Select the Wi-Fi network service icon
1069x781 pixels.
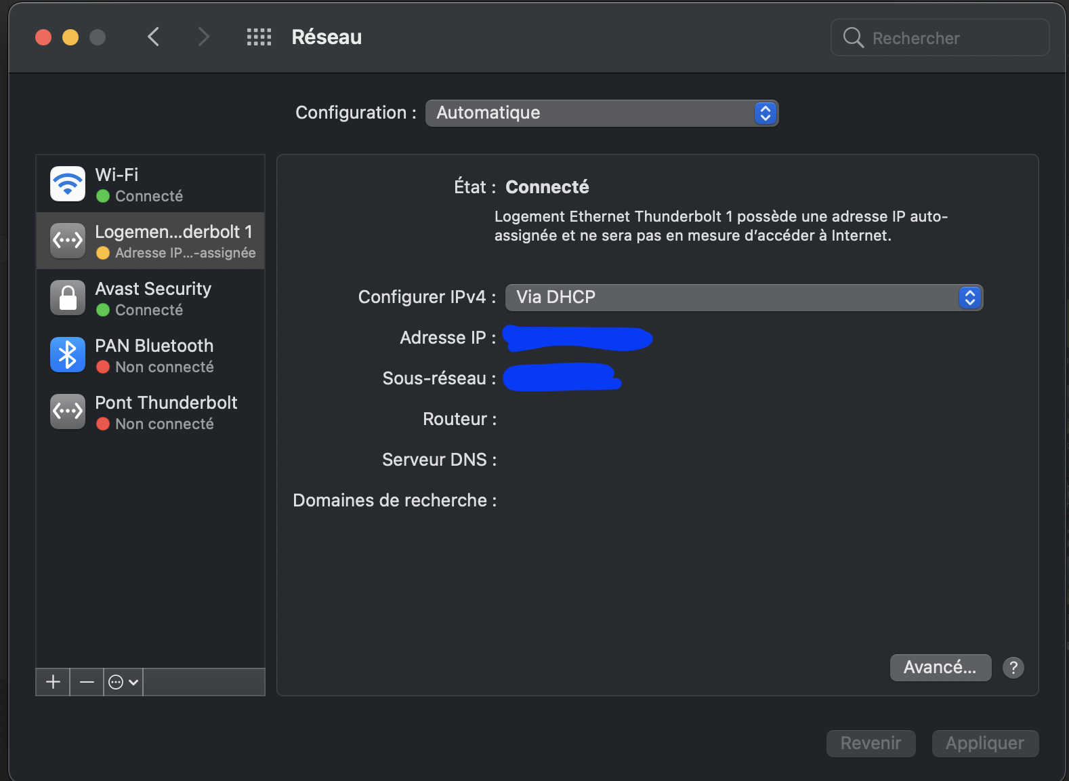click(68, 184)
